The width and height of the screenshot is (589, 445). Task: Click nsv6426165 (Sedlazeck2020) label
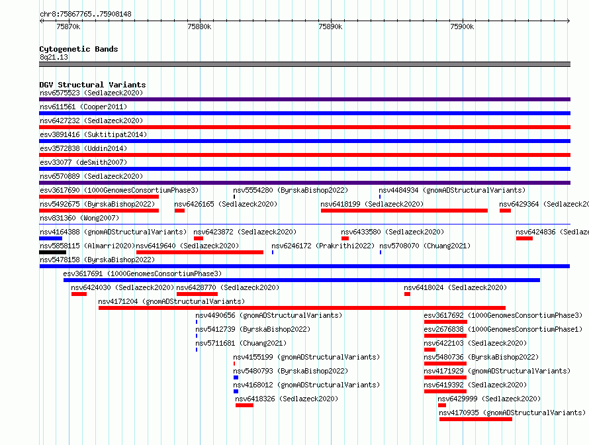click(x=226, y=204)
